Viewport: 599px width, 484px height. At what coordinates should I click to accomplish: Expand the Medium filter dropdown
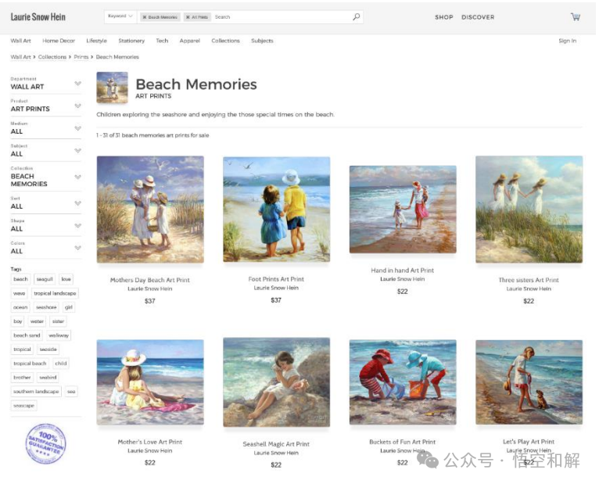(x=46, y=128)
